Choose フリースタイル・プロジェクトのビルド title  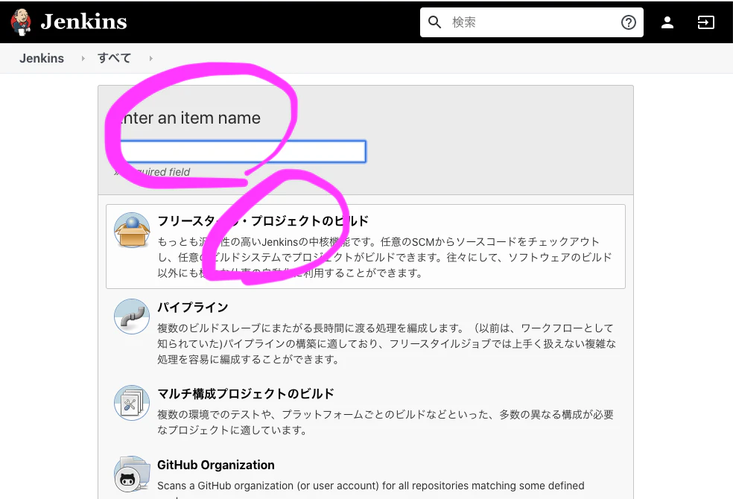point(263,220)
